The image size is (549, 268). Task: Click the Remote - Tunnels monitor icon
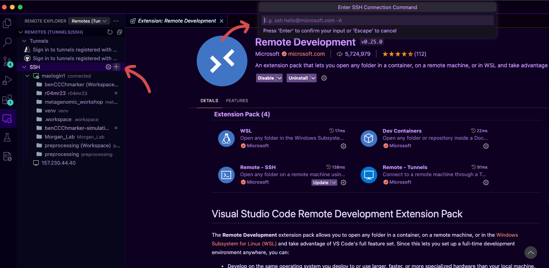pos(369,175)
